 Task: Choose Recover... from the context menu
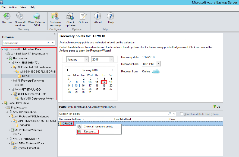99,132
